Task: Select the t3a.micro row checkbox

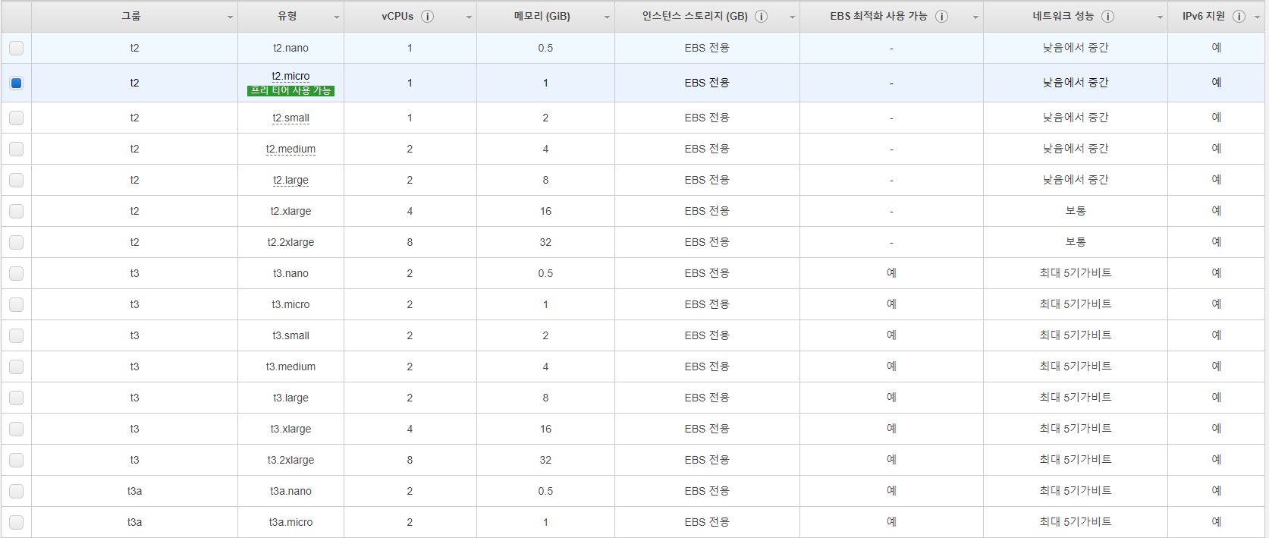Action: click(16, 522)
